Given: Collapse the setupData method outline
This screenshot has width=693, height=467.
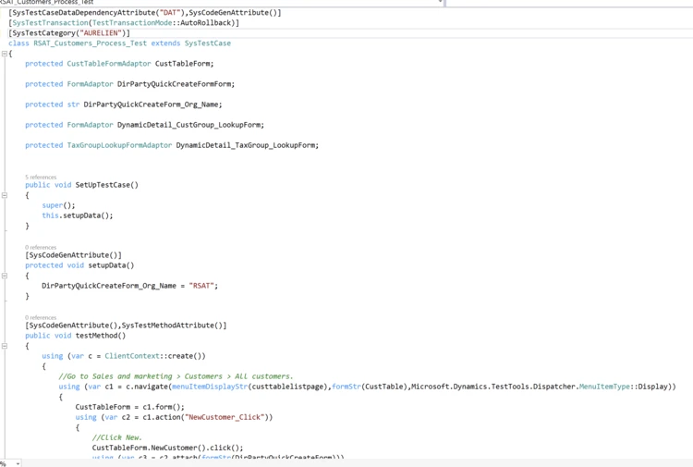Looking at the screenshot, I should [x=5, y=276].
